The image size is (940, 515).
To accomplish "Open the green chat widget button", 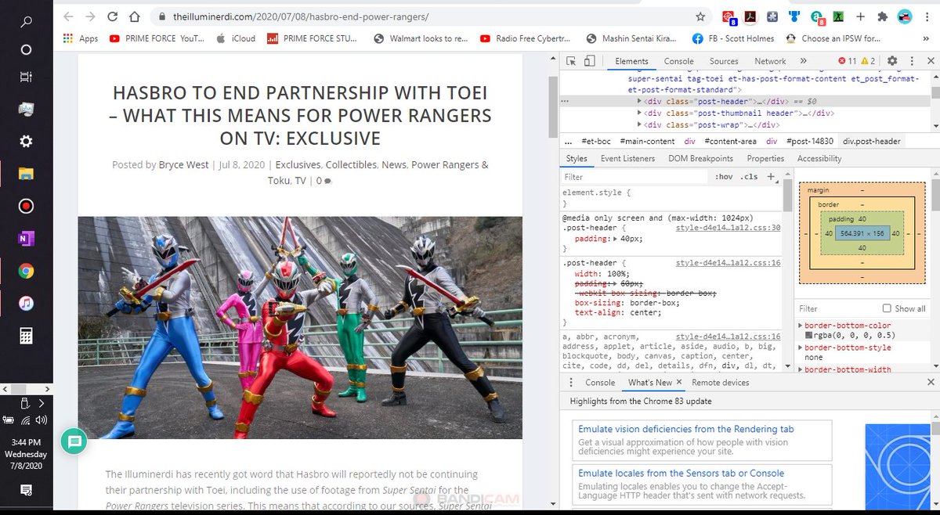I will click(74, 442).
